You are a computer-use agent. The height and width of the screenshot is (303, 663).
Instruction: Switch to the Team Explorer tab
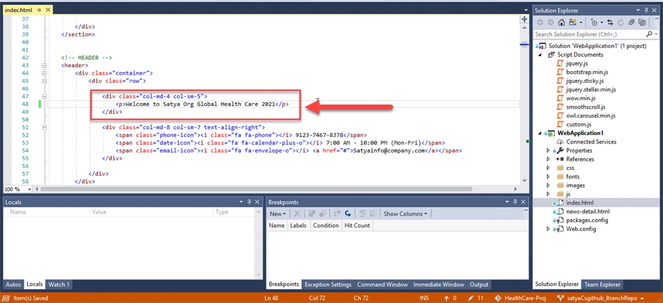point(602,284)
